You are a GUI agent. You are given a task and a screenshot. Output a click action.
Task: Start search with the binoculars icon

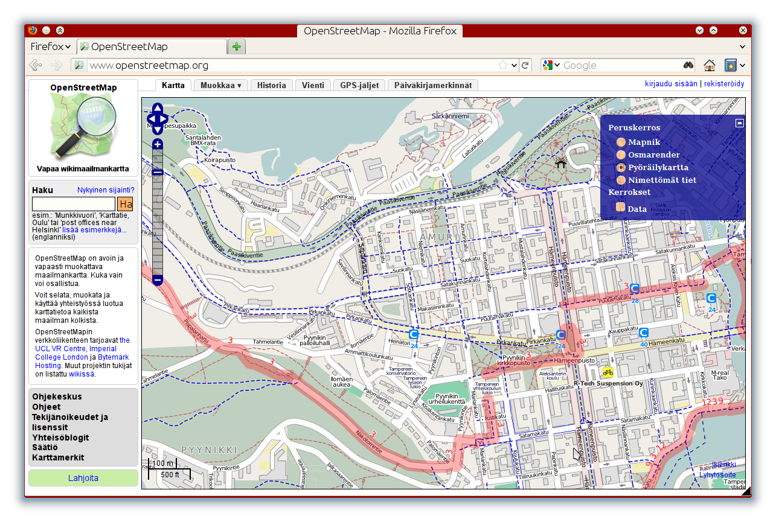pyautogui.click(x=688, y=65)
